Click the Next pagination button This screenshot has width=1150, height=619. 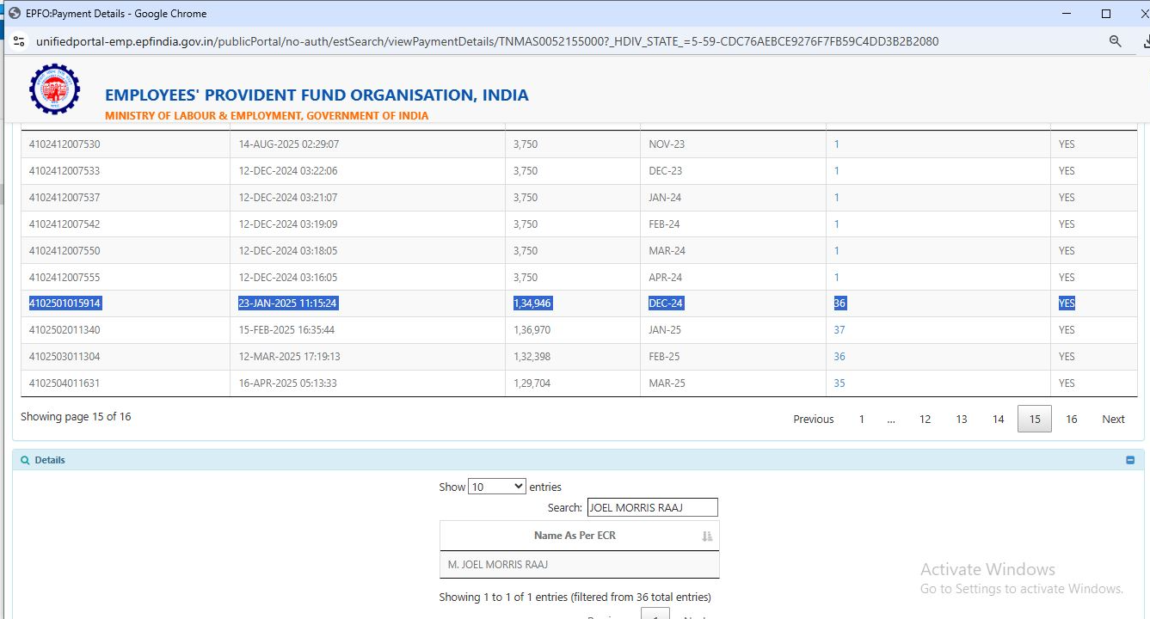pos(1113,420)
